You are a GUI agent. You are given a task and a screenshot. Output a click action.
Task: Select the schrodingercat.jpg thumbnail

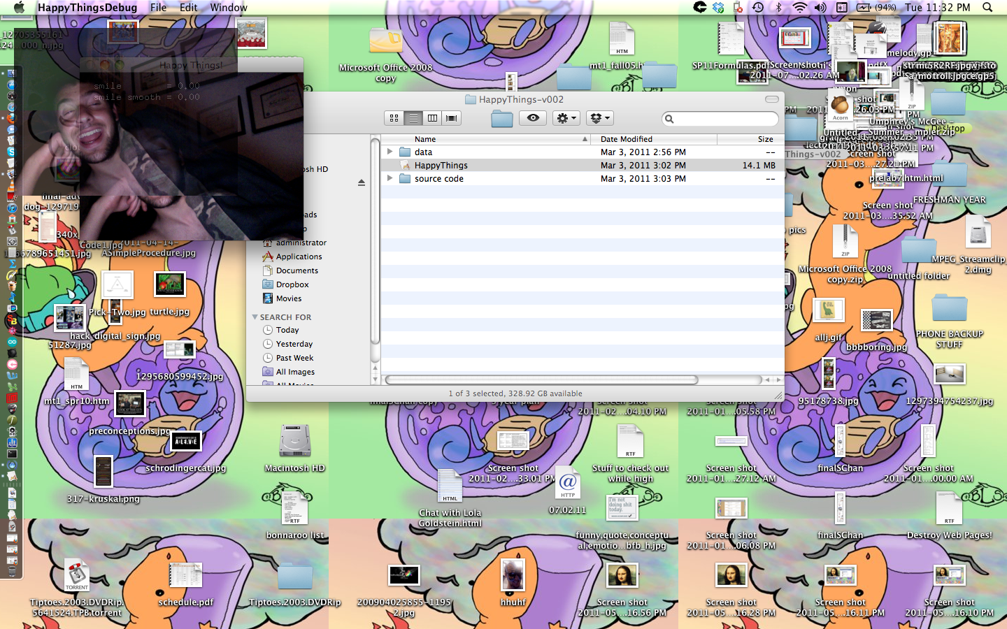tap(185, 441)
